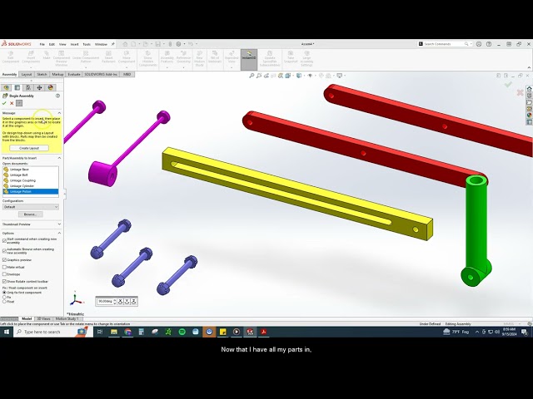Click the Previous View icon
The width and height of the screenshot is (533, 399).
point(266,76)
